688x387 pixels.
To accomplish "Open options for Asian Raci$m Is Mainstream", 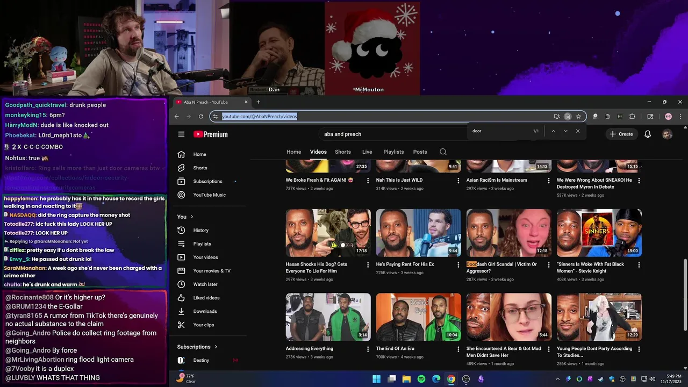I will pyautogui.click(x=548, y=181).
